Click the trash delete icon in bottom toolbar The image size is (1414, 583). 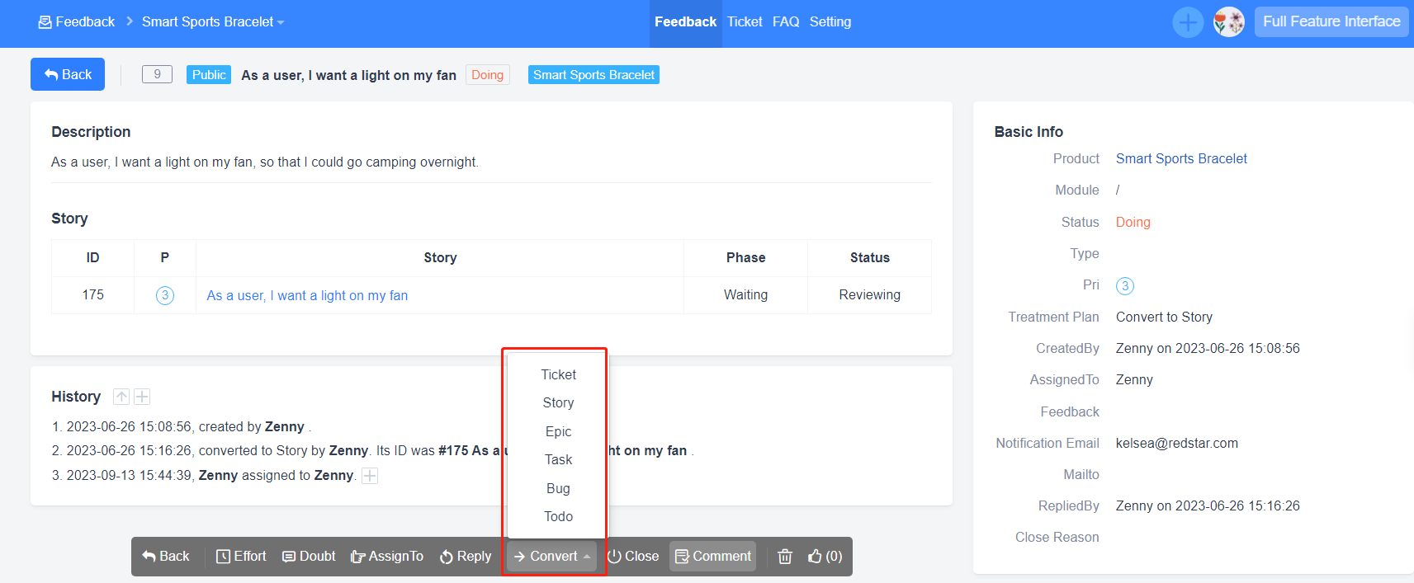[x=784, y=557]
